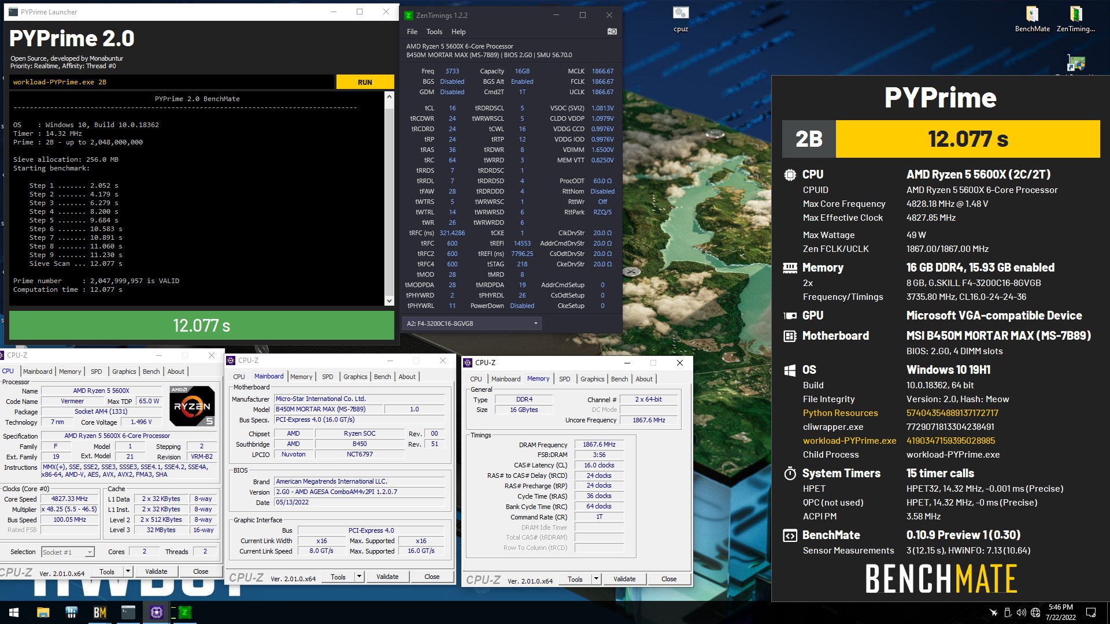
Task: Switch to SPD tab in Memory CPU-Z window
Action: [564, 379]
